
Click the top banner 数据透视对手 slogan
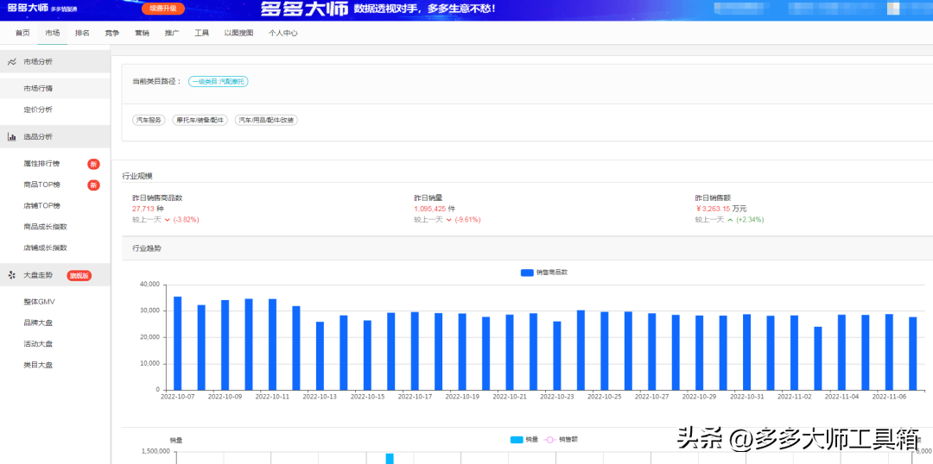point(423,9)
